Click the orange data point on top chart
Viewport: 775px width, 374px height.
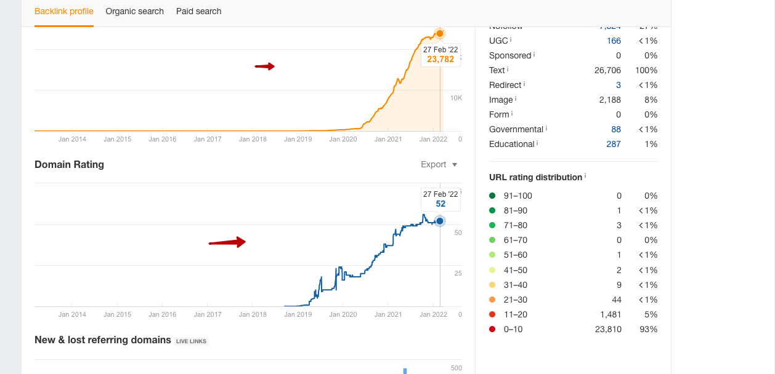pyautogui.click(x=439, y=33)
